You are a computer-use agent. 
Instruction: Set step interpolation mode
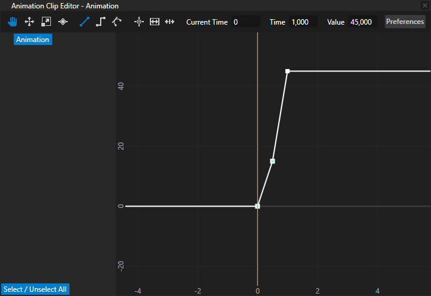[x=101, y=22]
